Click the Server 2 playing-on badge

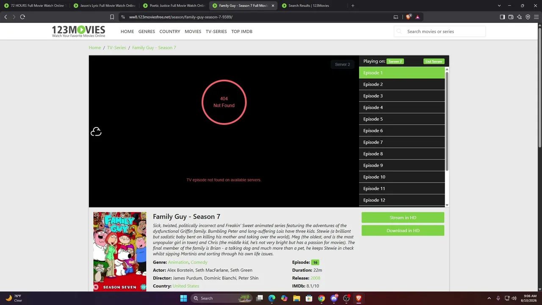(395, 61)
